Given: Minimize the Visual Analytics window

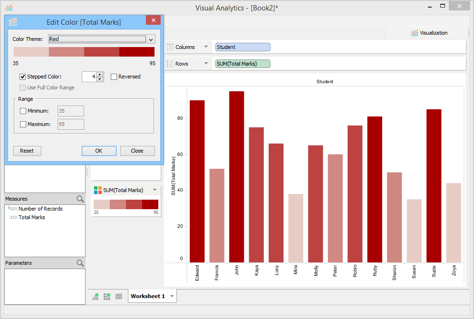Looking at the screenshot, I should 430,6.
